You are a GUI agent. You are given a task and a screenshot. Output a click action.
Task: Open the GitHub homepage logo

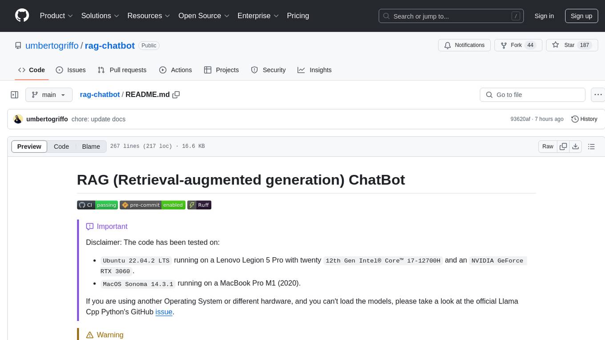pyautogui.click(x=22, y=16)
